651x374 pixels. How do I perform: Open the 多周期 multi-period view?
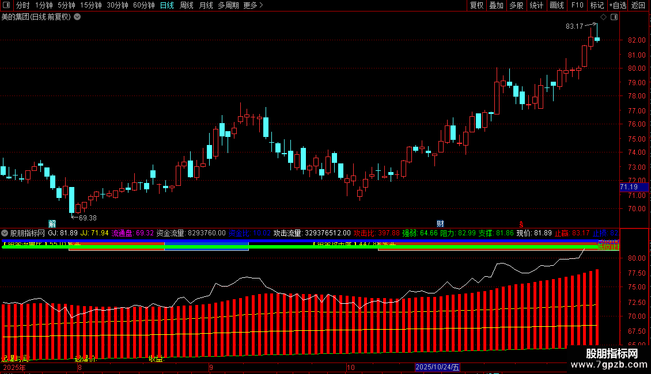pos(228,5)
